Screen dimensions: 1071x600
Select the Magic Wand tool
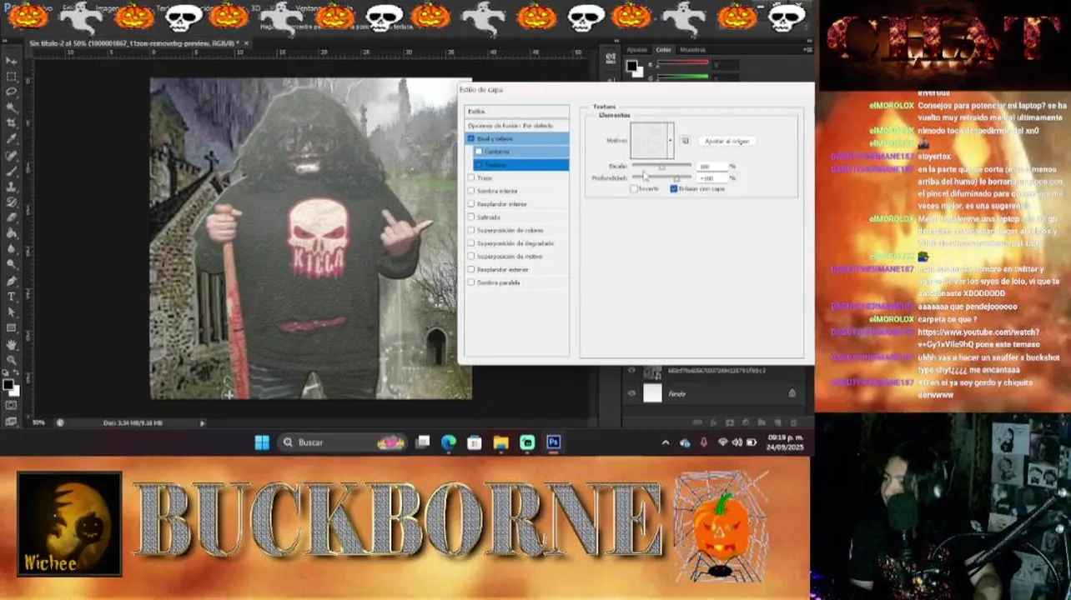[11, 107]
